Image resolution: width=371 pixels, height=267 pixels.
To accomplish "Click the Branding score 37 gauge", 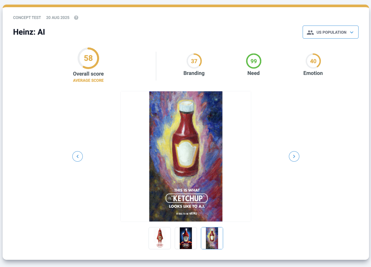I will 194,61.
